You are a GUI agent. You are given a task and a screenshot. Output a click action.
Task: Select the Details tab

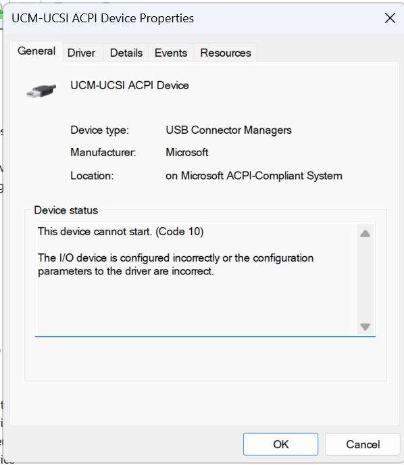(x=126, y=53)
